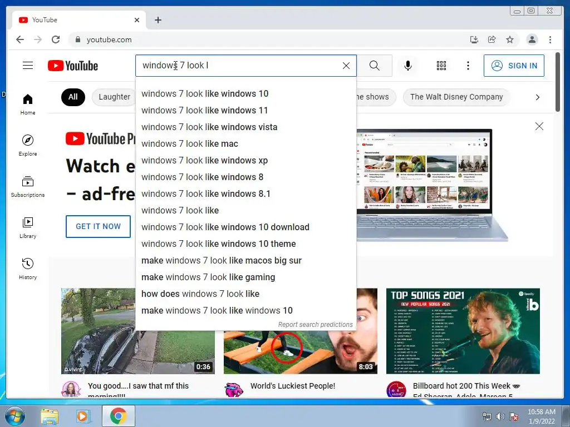
Task: Open Explore in the sidebar
Action: pos(28,145)
